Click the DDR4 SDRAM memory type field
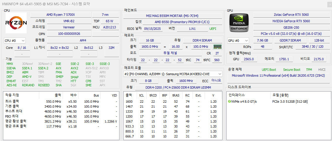This screenshot has width=332, height=141. (202, 40)
